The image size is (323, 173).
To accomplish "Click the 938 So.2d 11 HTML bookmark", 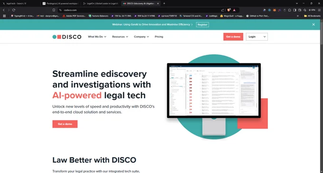I will (x=145, y=16).
